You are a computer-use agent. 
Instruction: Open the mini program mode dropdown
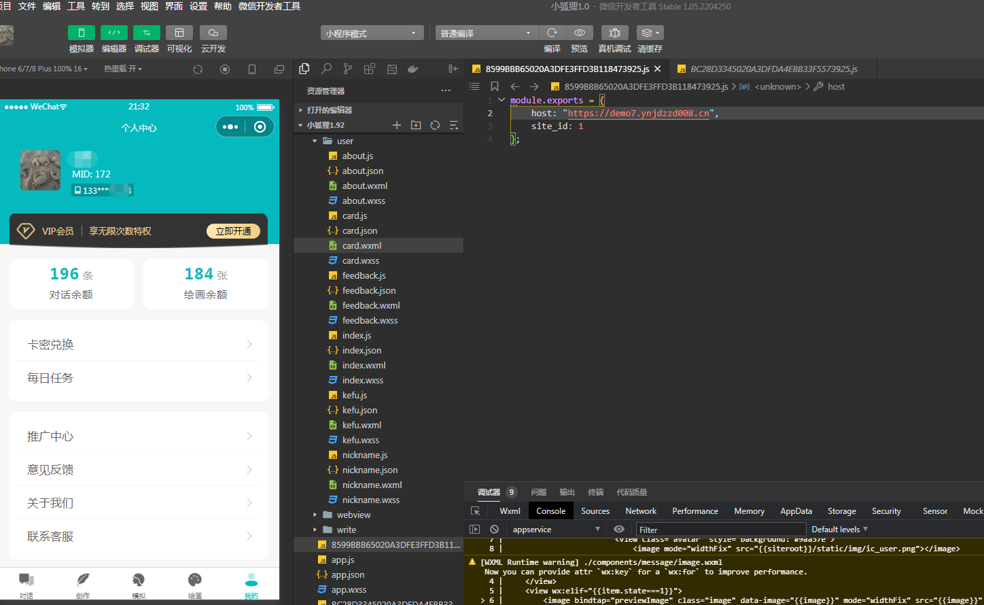372,33
